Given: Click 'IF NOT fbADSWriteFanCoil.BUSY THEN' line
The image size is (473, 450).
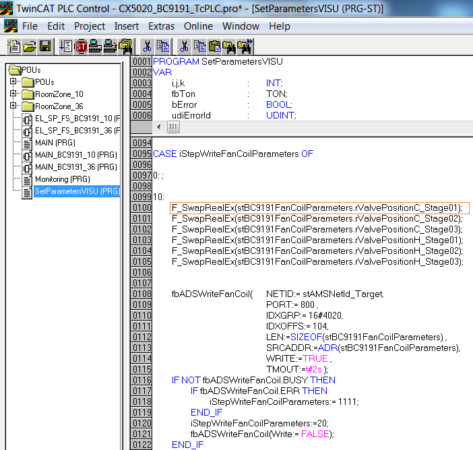Looking at the screenshot, I should pyautogui.click(x=253, y=380).
